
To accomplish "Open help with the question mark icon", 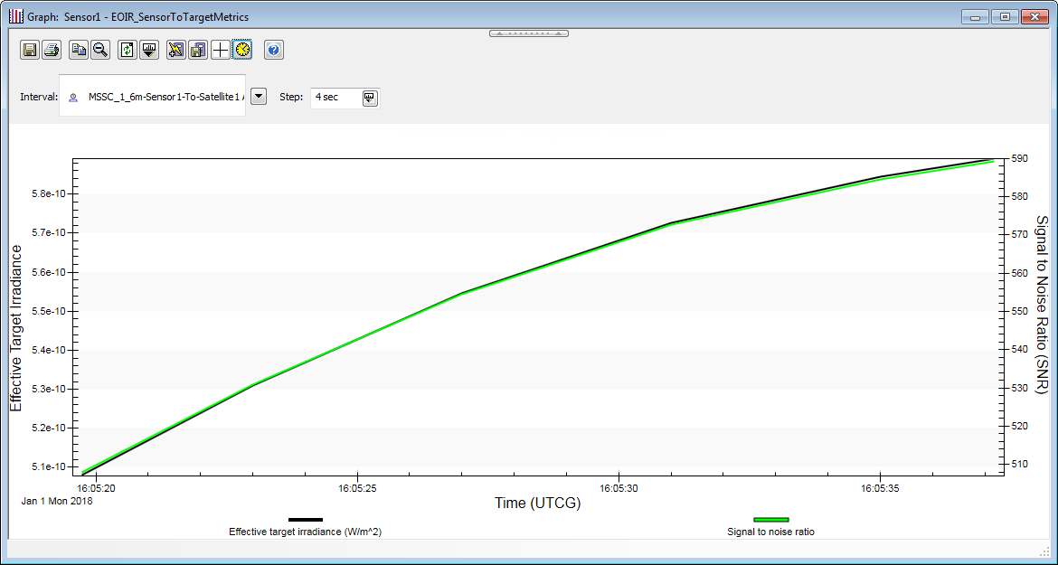I will pos(274,50).
